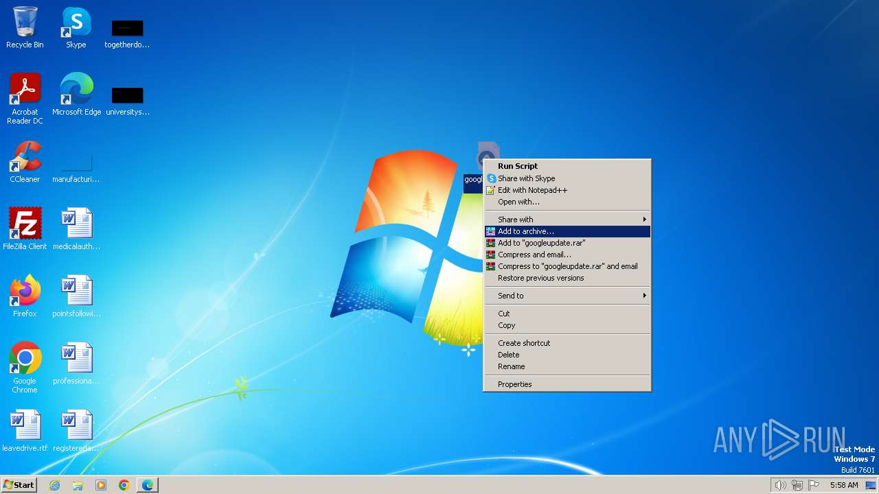Select the Google Chrome desktop shortcut

click(x=25, y=368)
